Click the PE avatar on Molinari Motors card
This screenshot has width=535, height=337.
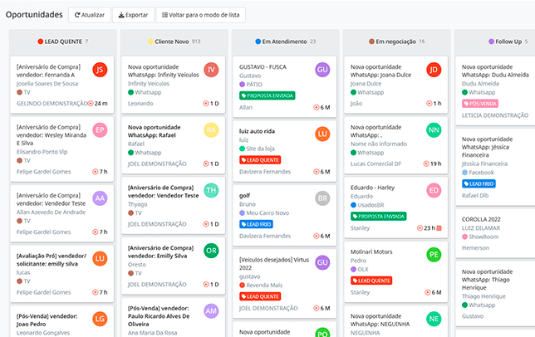tap(434, 255)
